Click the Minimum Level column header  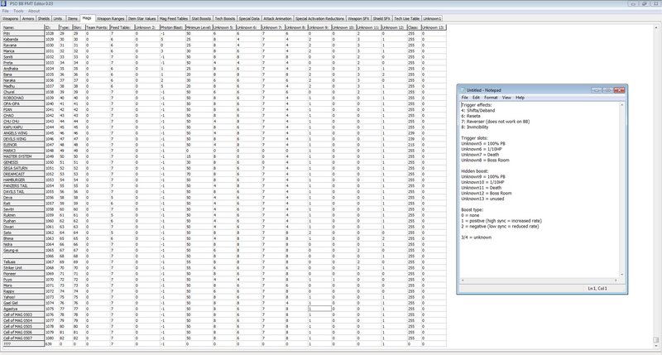(x=199, y=27)
